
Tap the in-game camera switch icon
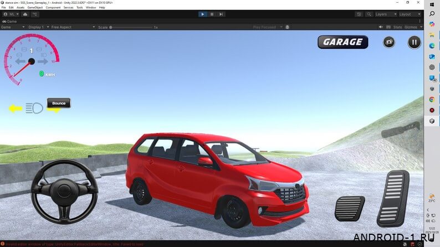390,42
